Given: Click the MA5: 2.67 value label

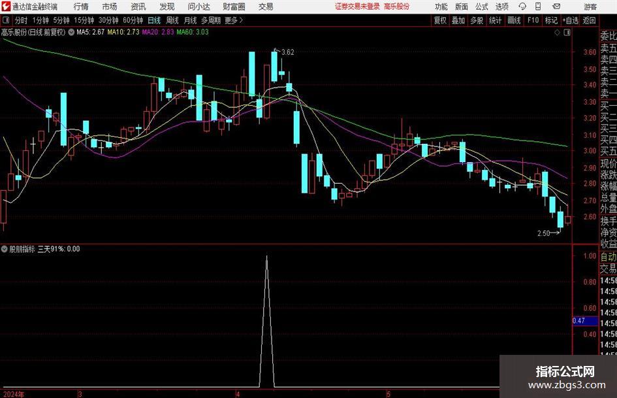Looking at the screenshot, I should pos(90,32).
